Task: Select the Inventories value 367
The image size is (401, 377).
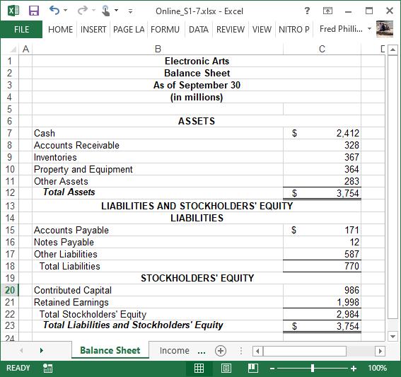Action: pos(322,157)
